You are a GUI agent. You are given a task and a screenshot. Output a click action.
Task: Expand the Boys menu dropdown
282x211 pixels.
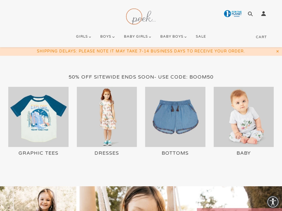coord(107,37)
